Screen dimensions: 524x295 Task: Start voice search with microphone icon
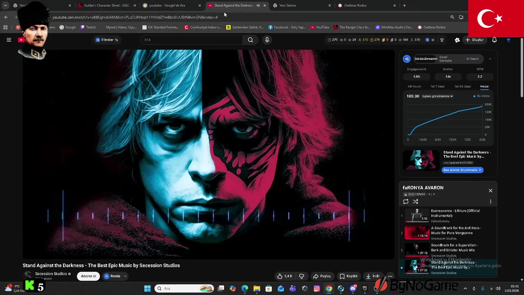pos(267,40)
